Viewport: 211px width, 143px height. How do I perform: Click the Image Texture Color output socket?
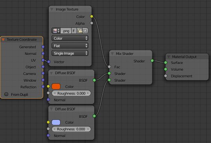click(x=92, y=16)
